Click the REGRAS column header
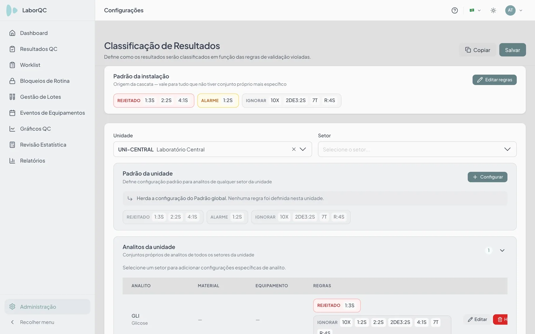Image resolution: width=535 pixels, height=334 pixels. pyautogui.click(x=322, y=286)
